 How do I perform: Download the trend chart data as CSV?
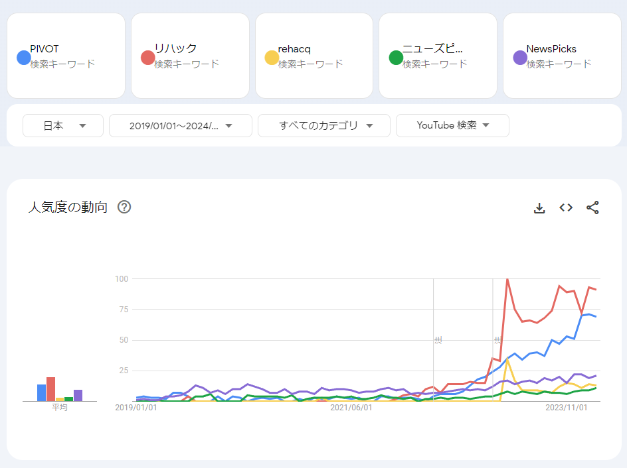(x=539, y=207)
